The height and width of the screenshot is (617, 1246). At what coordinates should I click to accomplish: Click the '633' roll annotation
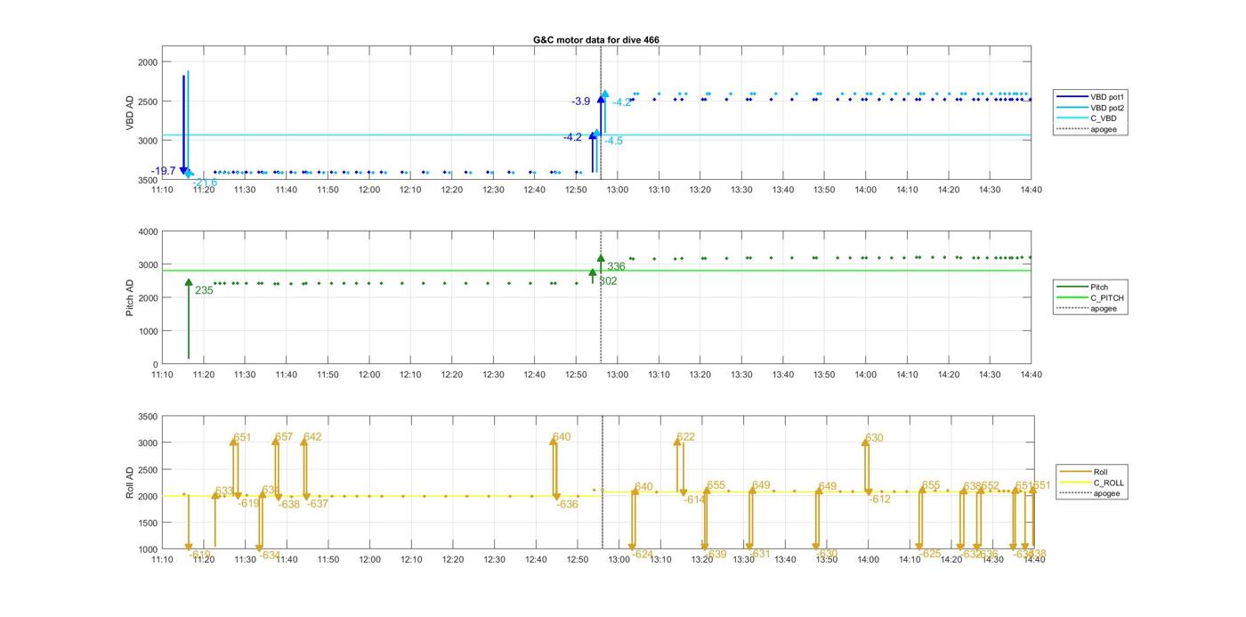[x=224, y=491]
